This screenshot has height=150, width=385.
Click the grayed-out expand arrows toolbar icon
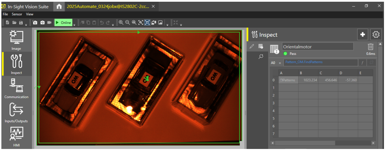[x=175, y=23]
